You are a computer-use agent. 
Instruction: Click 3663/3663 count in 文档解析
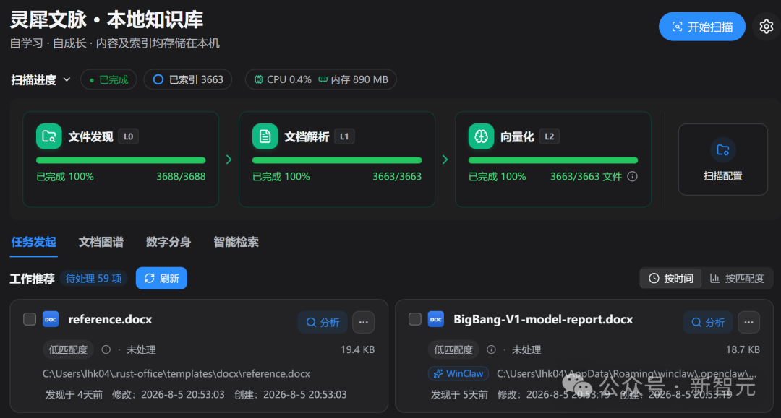(x=397, y=176)
